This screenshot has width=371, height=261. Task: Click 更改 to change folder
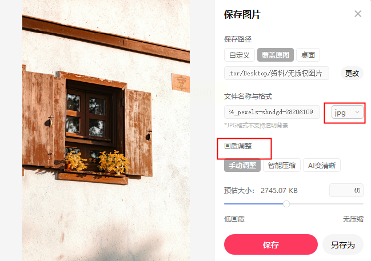click(352, 73)
